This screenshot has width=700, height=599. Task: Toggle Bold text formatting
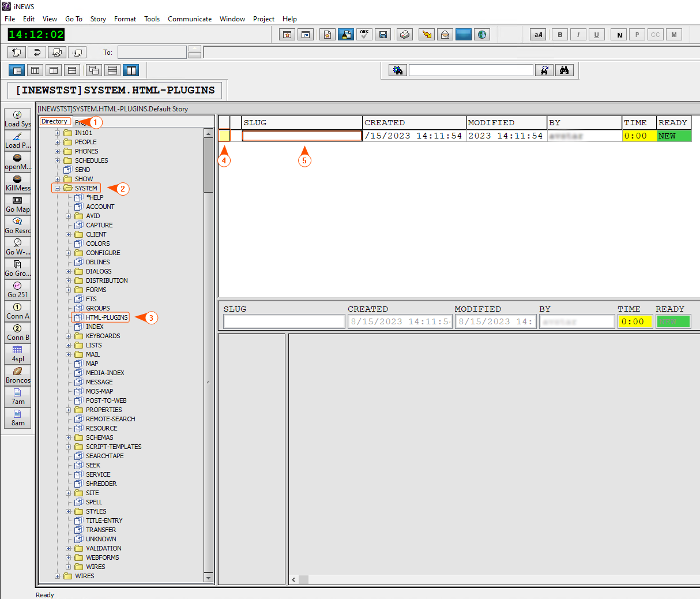tap(560, 35)
